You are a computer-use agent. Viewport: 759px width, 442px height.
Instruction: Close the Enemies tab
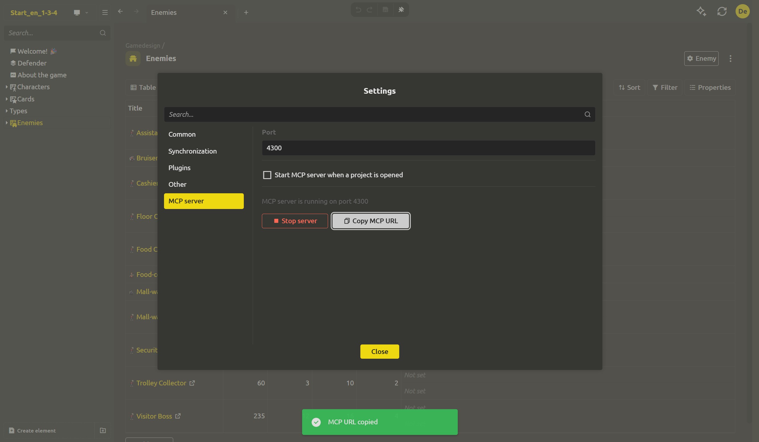point(225,12)
